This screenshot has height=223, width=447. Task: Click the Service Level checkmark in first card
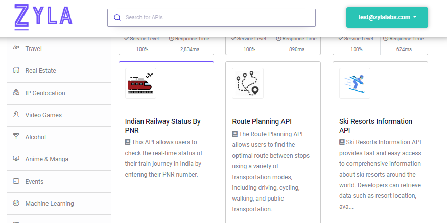pos(127,38)
